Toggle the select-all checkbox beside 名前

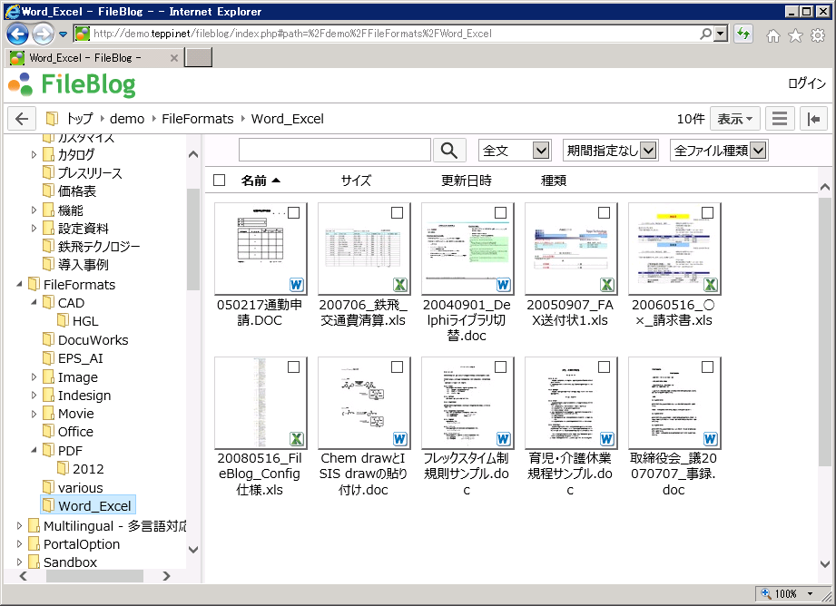(219, 181)
